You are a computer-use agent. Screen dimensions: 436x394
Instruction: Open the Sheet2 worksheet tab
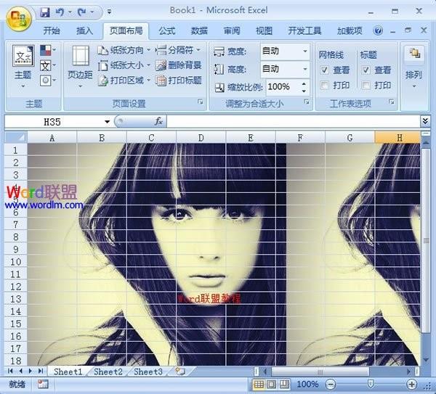(x=108, y=372)
